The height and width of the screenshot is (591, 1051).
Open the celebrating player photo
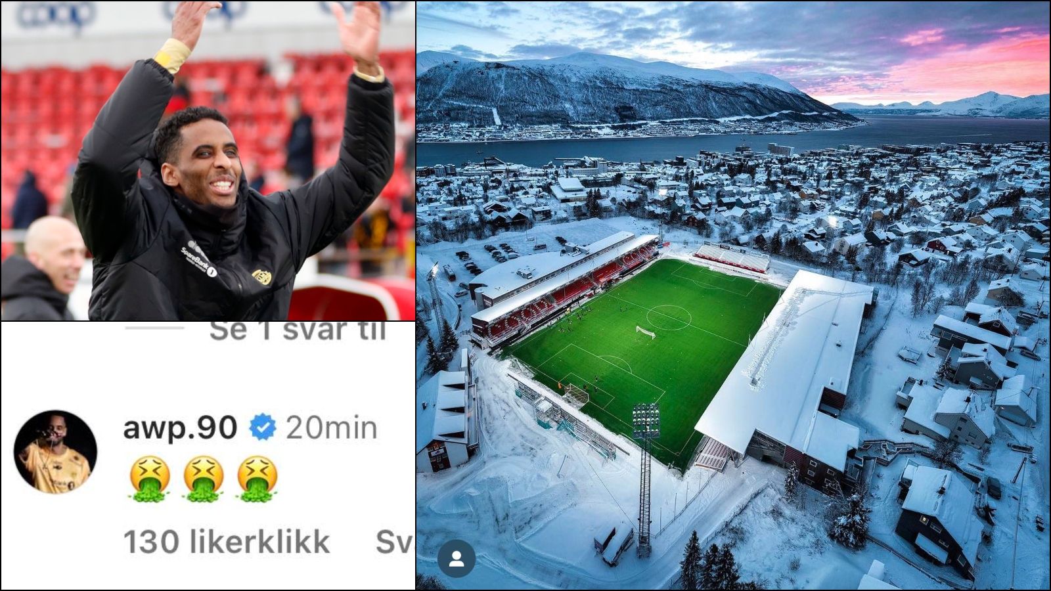[x=208, y=161]
